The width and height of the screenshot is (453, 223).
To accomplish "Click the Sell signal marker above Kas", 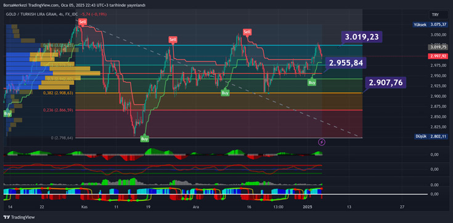I will pyautogui.click(x=83, y=22).
